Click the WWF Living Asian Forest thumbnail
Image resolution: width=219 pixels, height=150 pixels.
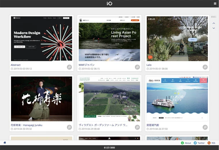109,39
